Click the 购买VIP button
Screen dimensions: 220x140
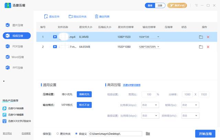pos(177,6)
